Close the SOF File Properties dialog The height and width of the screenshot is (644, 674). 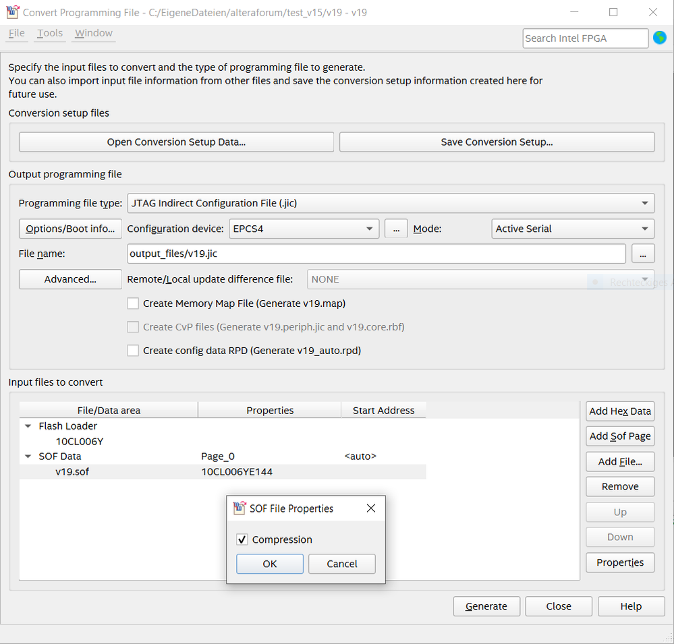[x=371, y=508]
